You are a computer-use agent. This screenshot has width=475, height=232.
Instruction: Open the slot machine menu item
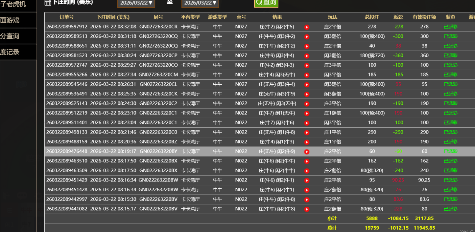point(15,5)
